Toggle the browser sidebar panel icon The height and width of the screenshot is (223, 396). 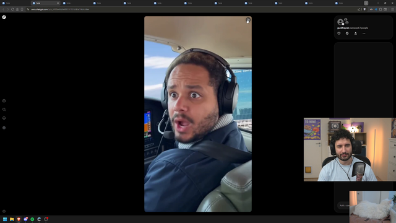tap(385, 9)
